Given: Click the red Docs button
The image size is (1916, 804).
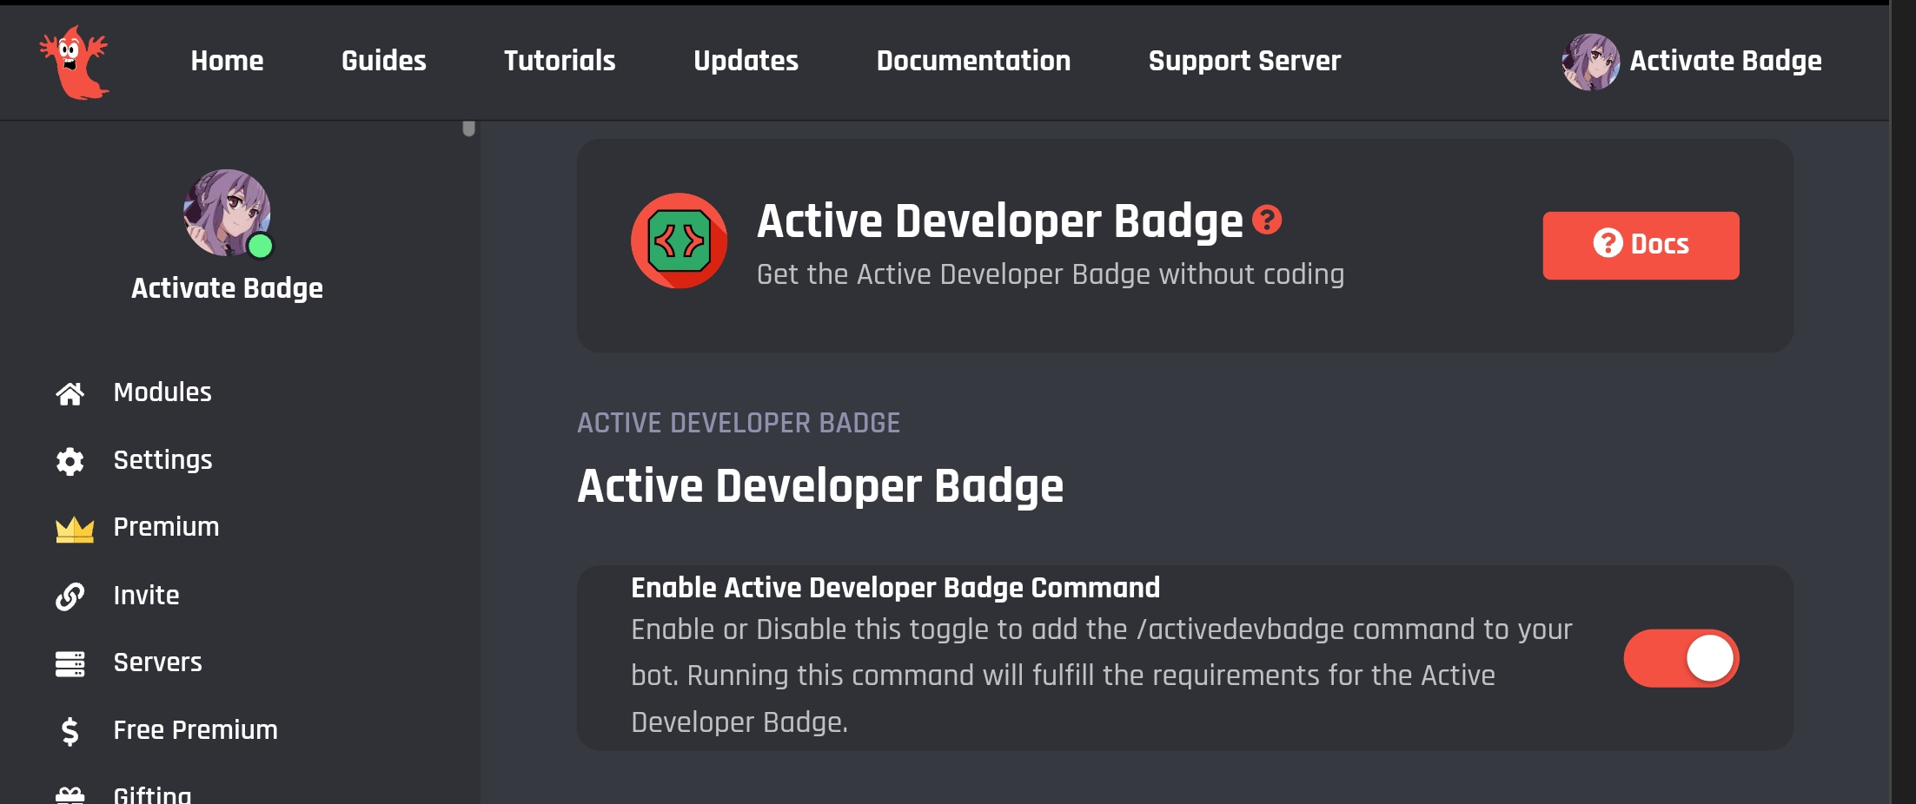Looking at the screenshot, I should click(x=1641, y=245).
